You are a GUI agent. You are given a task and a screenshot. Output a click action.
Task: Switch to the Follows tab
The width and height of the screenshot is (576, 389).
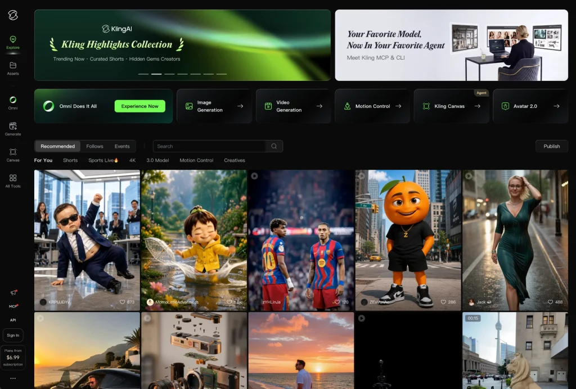click(x=94, y=146)
